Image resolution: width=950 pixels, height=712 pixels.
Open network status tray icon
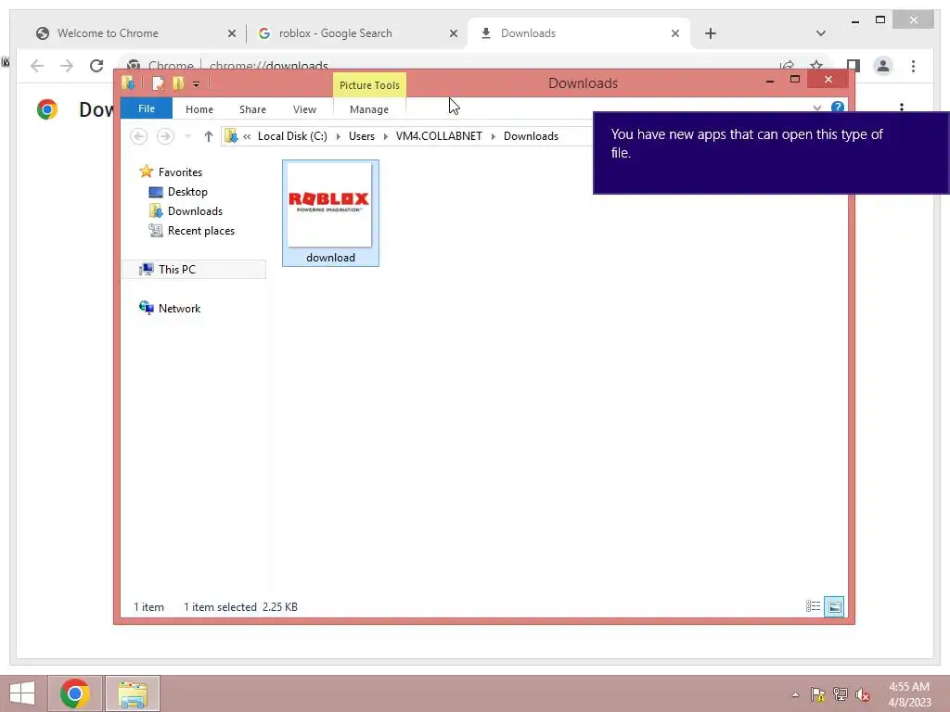[840, 694]
